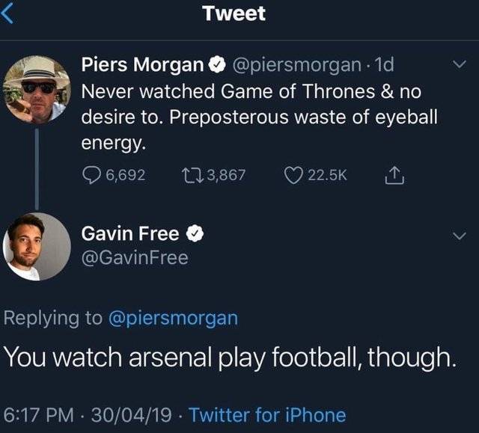Open Gavin Free's profile picture
Screen dimensions: 479x433
[x=36, y=247]
